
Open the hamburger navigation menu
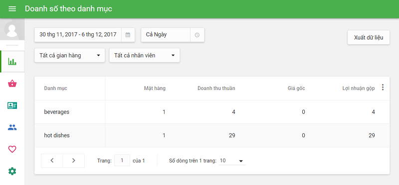pyautogui.click(x=12, y=9)
